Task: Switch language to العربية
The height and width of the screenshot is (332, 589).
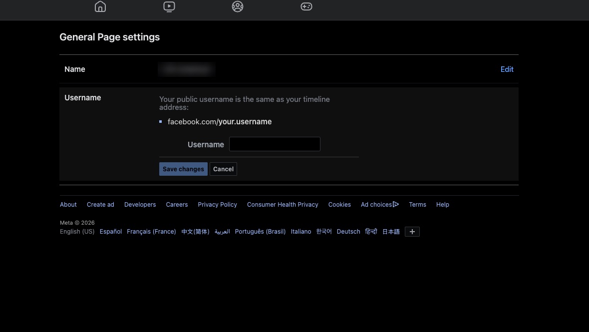Action: [222, 231]
